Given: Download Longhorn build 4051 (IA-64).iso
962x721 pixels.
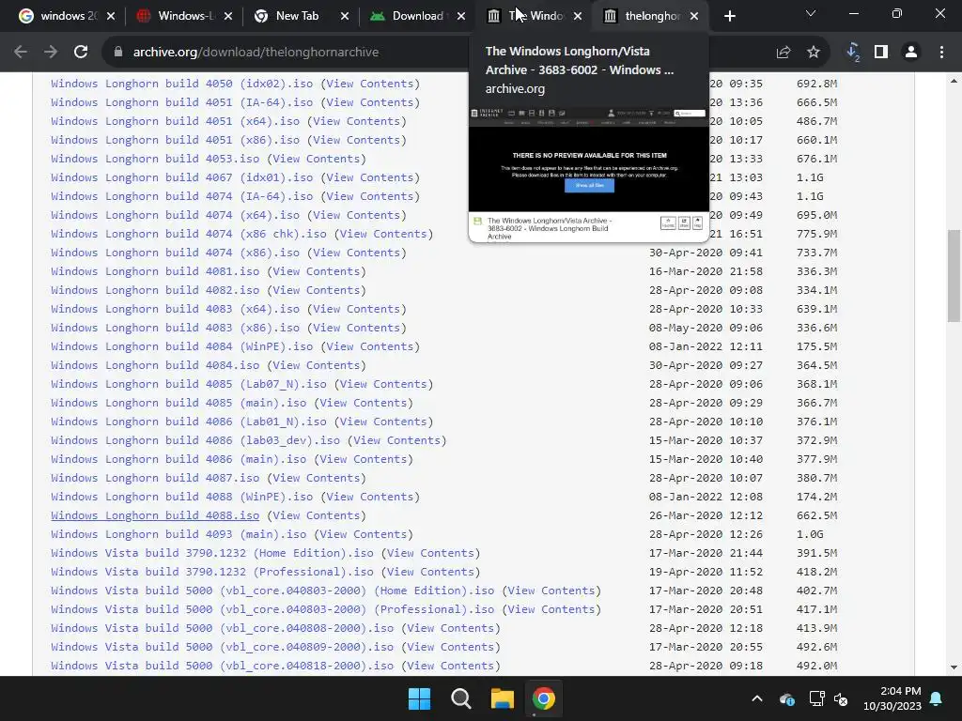Looking at the screenshot, I should (182, 102).
